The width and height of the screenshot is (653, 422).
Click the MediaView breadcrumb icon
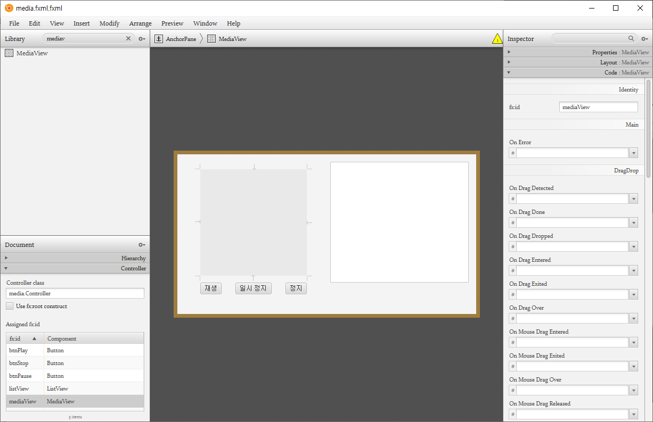tap(211, 39)
